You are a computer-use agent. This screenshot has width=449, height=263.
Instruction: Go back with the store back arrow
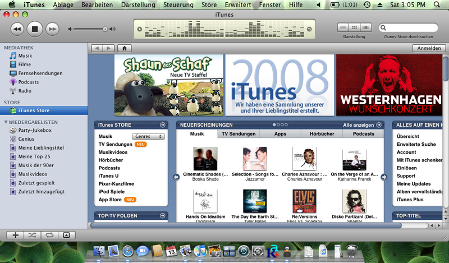tap(96, 48)
